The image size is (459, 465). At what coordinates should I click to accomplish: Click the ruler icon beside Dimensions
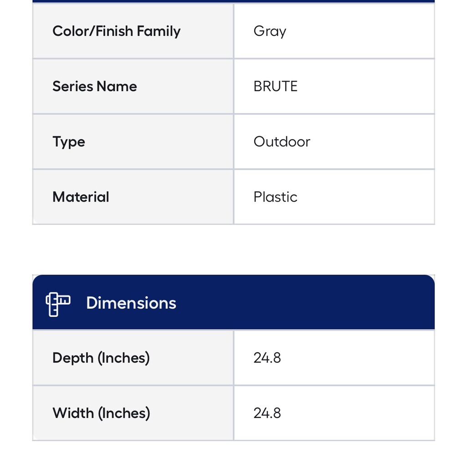[x=58, y=304]
